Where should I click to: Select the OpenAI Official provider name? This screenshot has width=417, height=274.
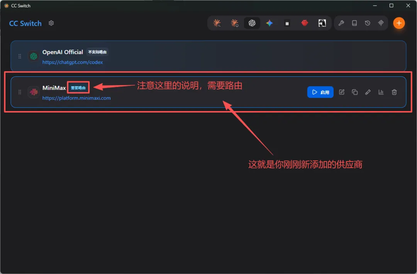coord(63,52)
